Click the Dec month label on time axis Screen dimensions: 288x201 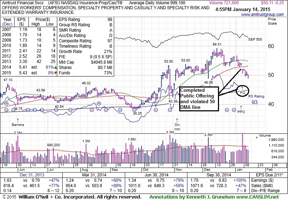pyautogui.click(x=207, y=170)
